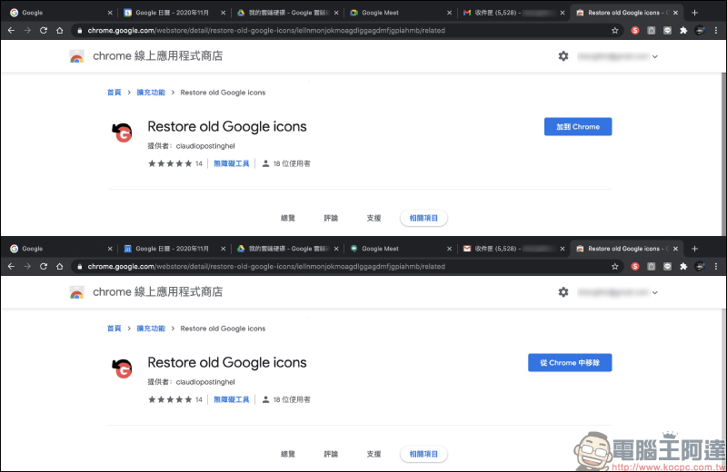Click 加到 Chrome button in top window
Viewport: 727px width, 472px height.
[578, 126]
